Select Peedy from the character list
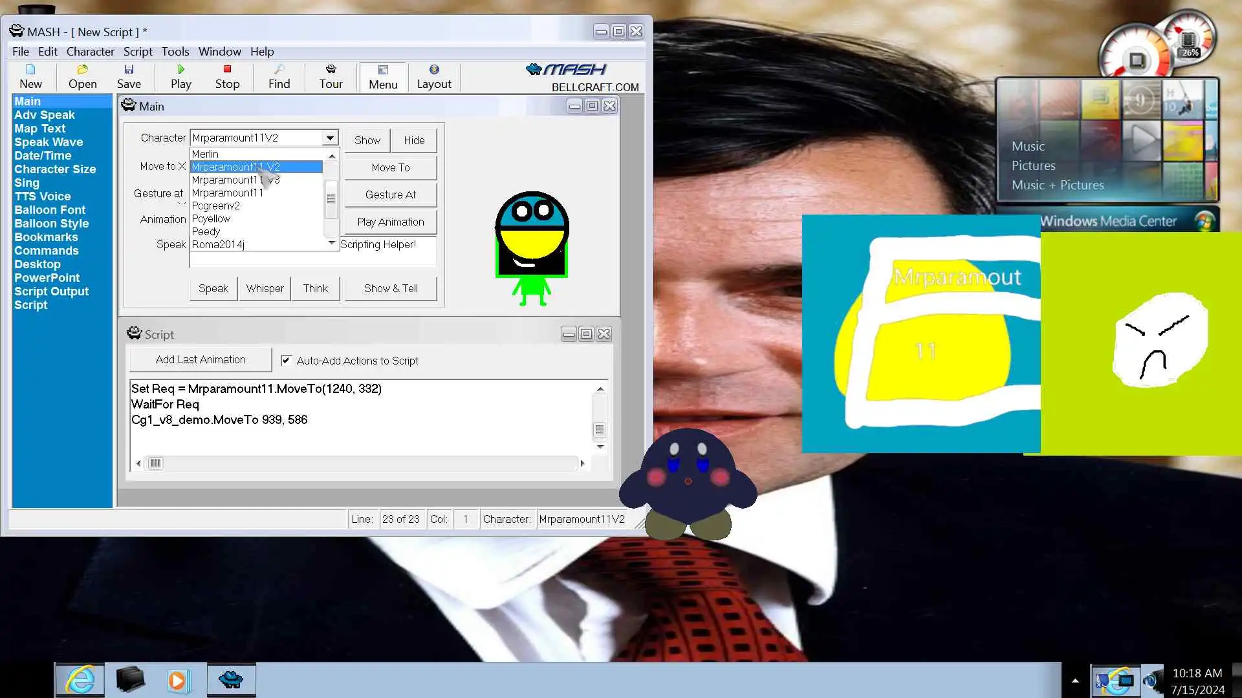The width and height of the screenshot is (1242, 698). [x=206, y=231]
